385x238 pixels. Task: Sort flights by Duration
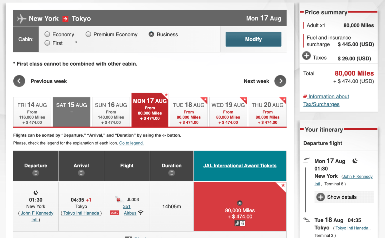pyautogui.click(x=172, y=173)
